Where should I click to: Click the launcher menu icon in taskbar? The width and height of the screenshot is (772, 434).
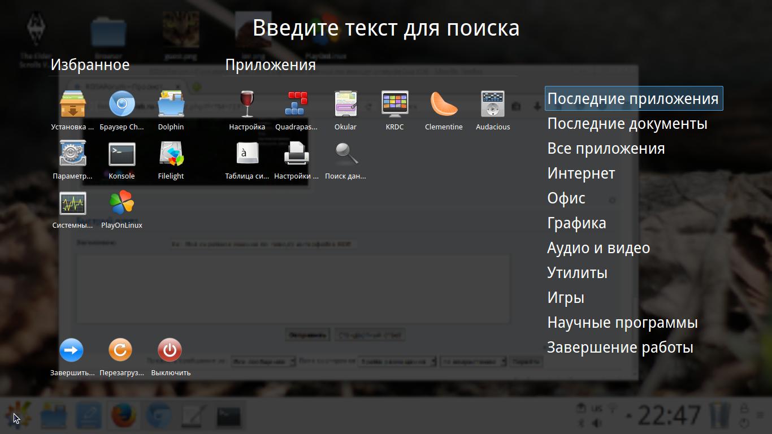tap(19, 415)
